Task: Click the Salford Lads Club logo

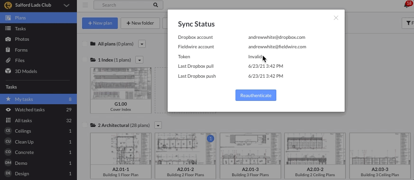Action: pos(8,5)
